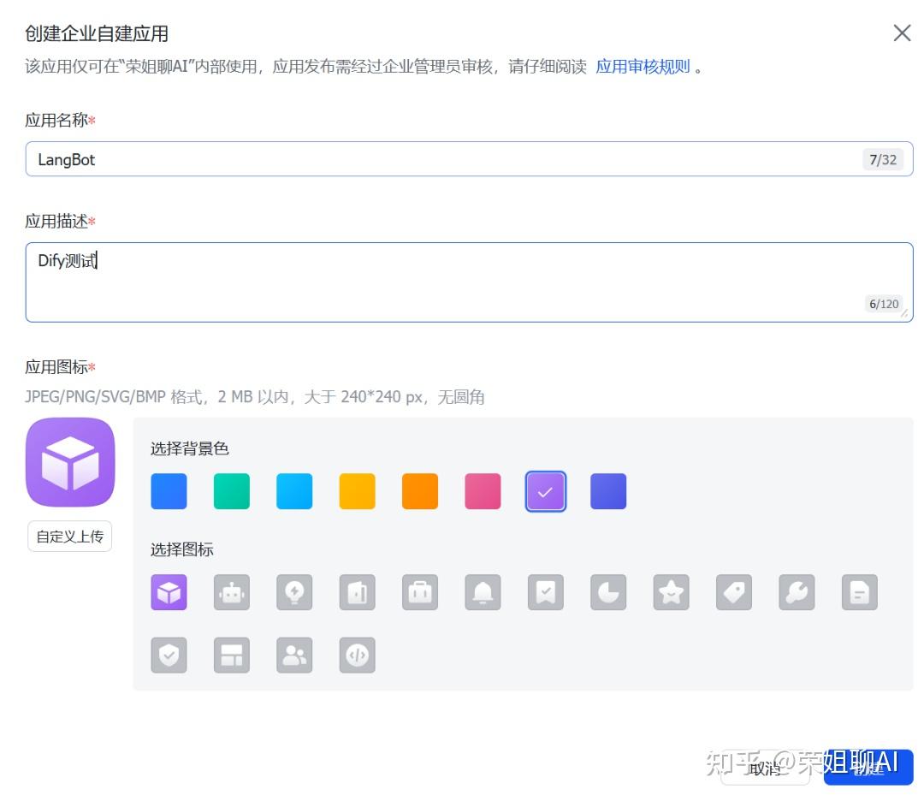924x801 pixels.
Task: Choose the indigo background color
Action: [x=608, y=491]
